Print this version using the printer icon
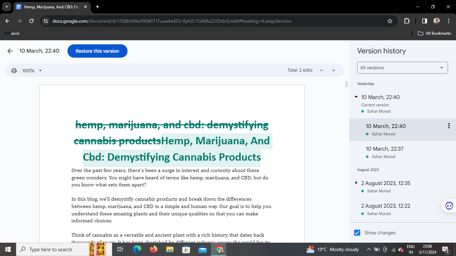The width and height of the screenshot is (456, 256). click(x=14, y=71)
